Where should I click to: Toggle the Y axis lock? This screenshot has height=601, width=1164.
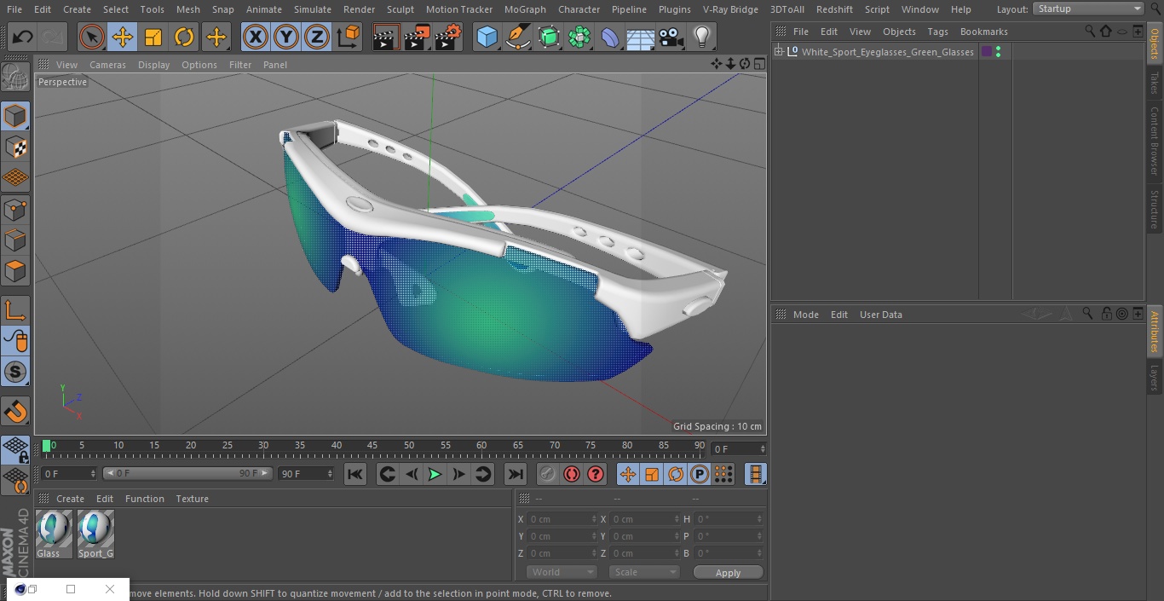tap(286, 38)
